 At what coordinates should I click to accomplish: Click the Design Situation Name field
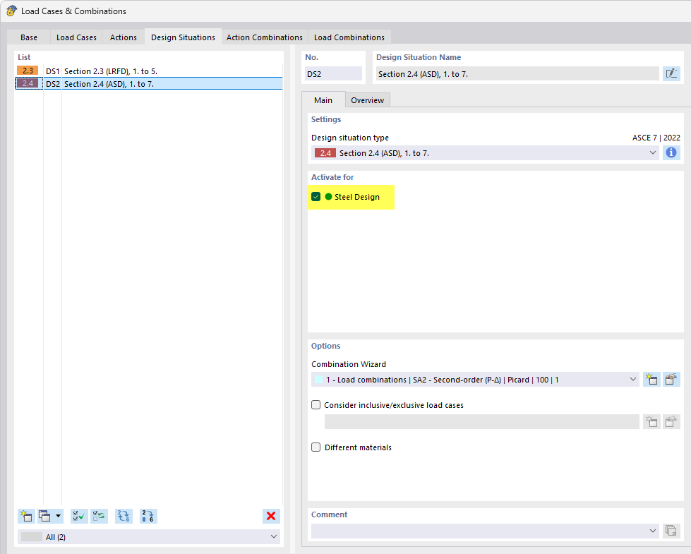[517, 73]
